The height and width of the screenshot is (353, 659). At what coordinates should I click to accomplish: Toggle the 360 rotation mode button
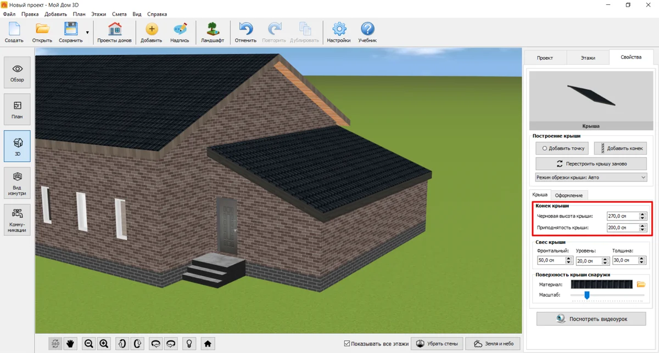click(55, 344)
